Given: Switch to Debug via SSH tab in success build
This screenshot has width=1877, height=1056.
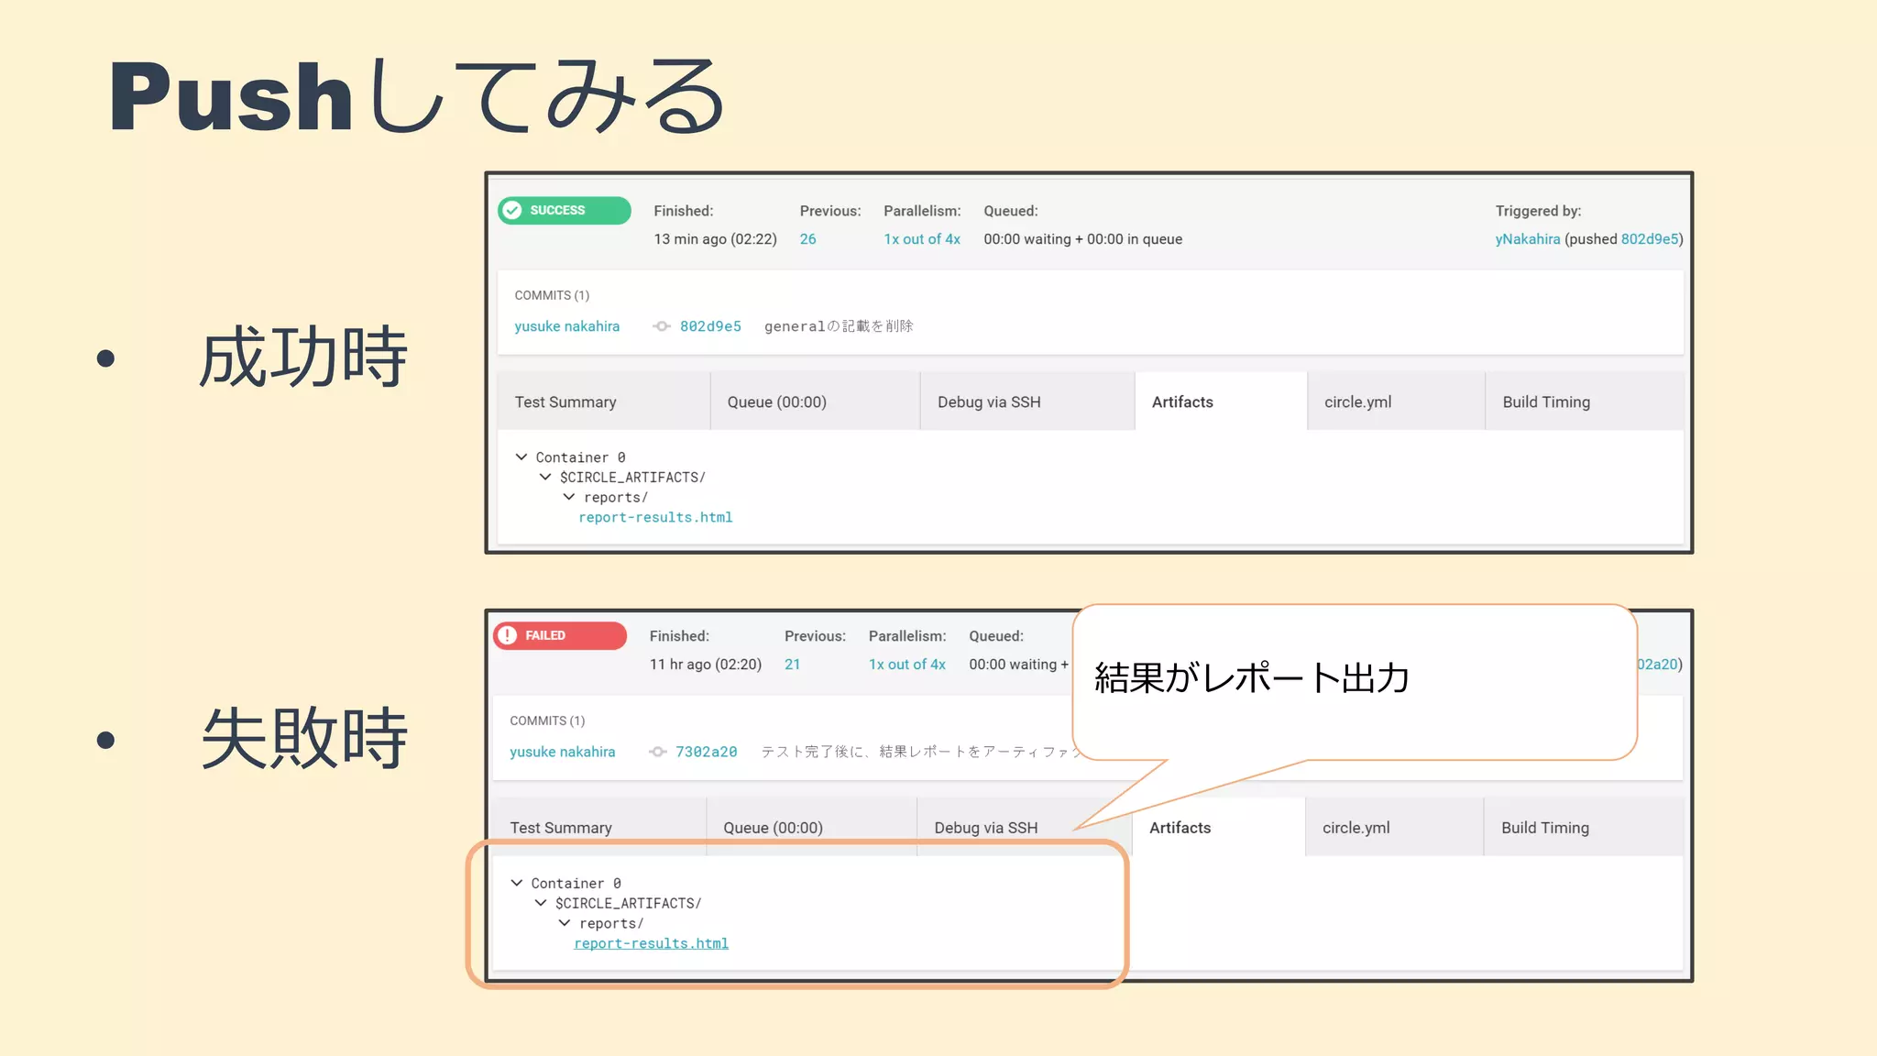Looking at the screenshot, I should tap(1027, 401).
